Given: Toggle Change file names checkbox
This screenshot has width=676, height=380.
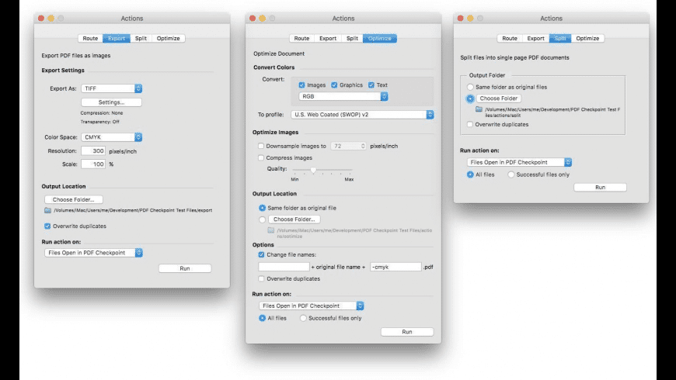Looking at the screenshot, I should (x=261, y=255).
